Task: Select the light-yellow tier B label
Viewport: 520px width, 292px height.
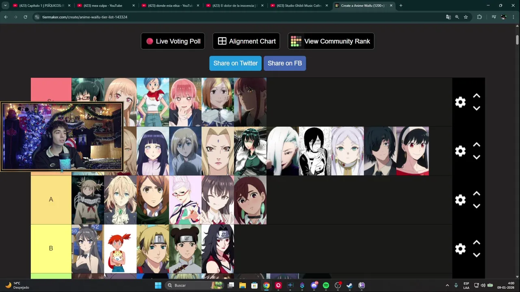Action: (x=51, y=248)
